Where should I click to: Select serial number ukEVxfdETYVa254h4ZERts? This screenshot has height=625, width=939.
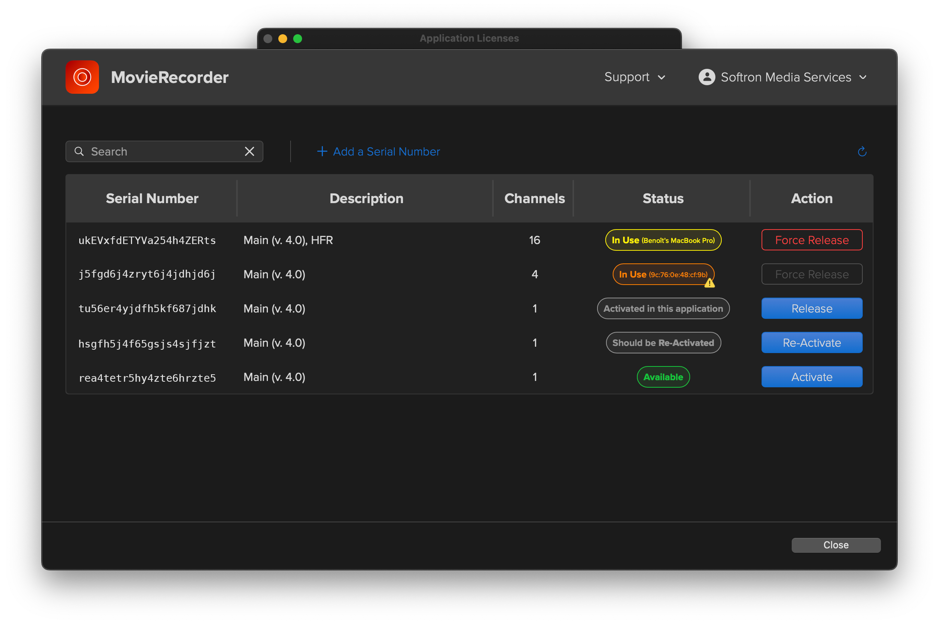[147, 240]
